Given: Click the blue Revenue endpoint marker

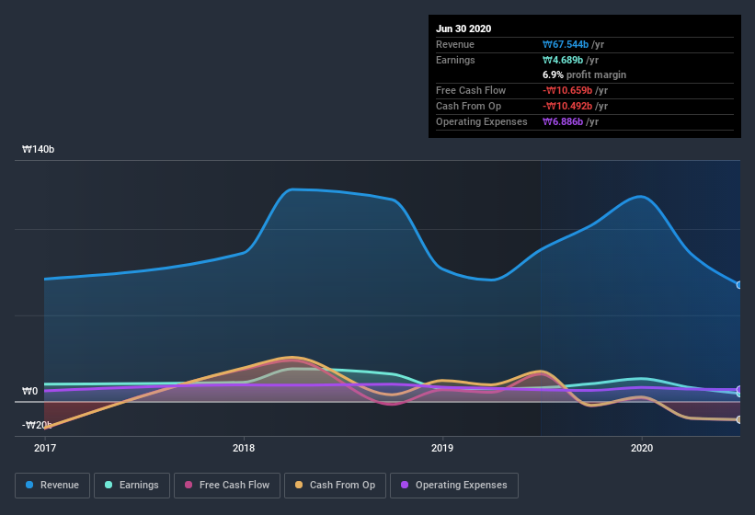Looking at the screenshot, I should [x=739, y=285].
